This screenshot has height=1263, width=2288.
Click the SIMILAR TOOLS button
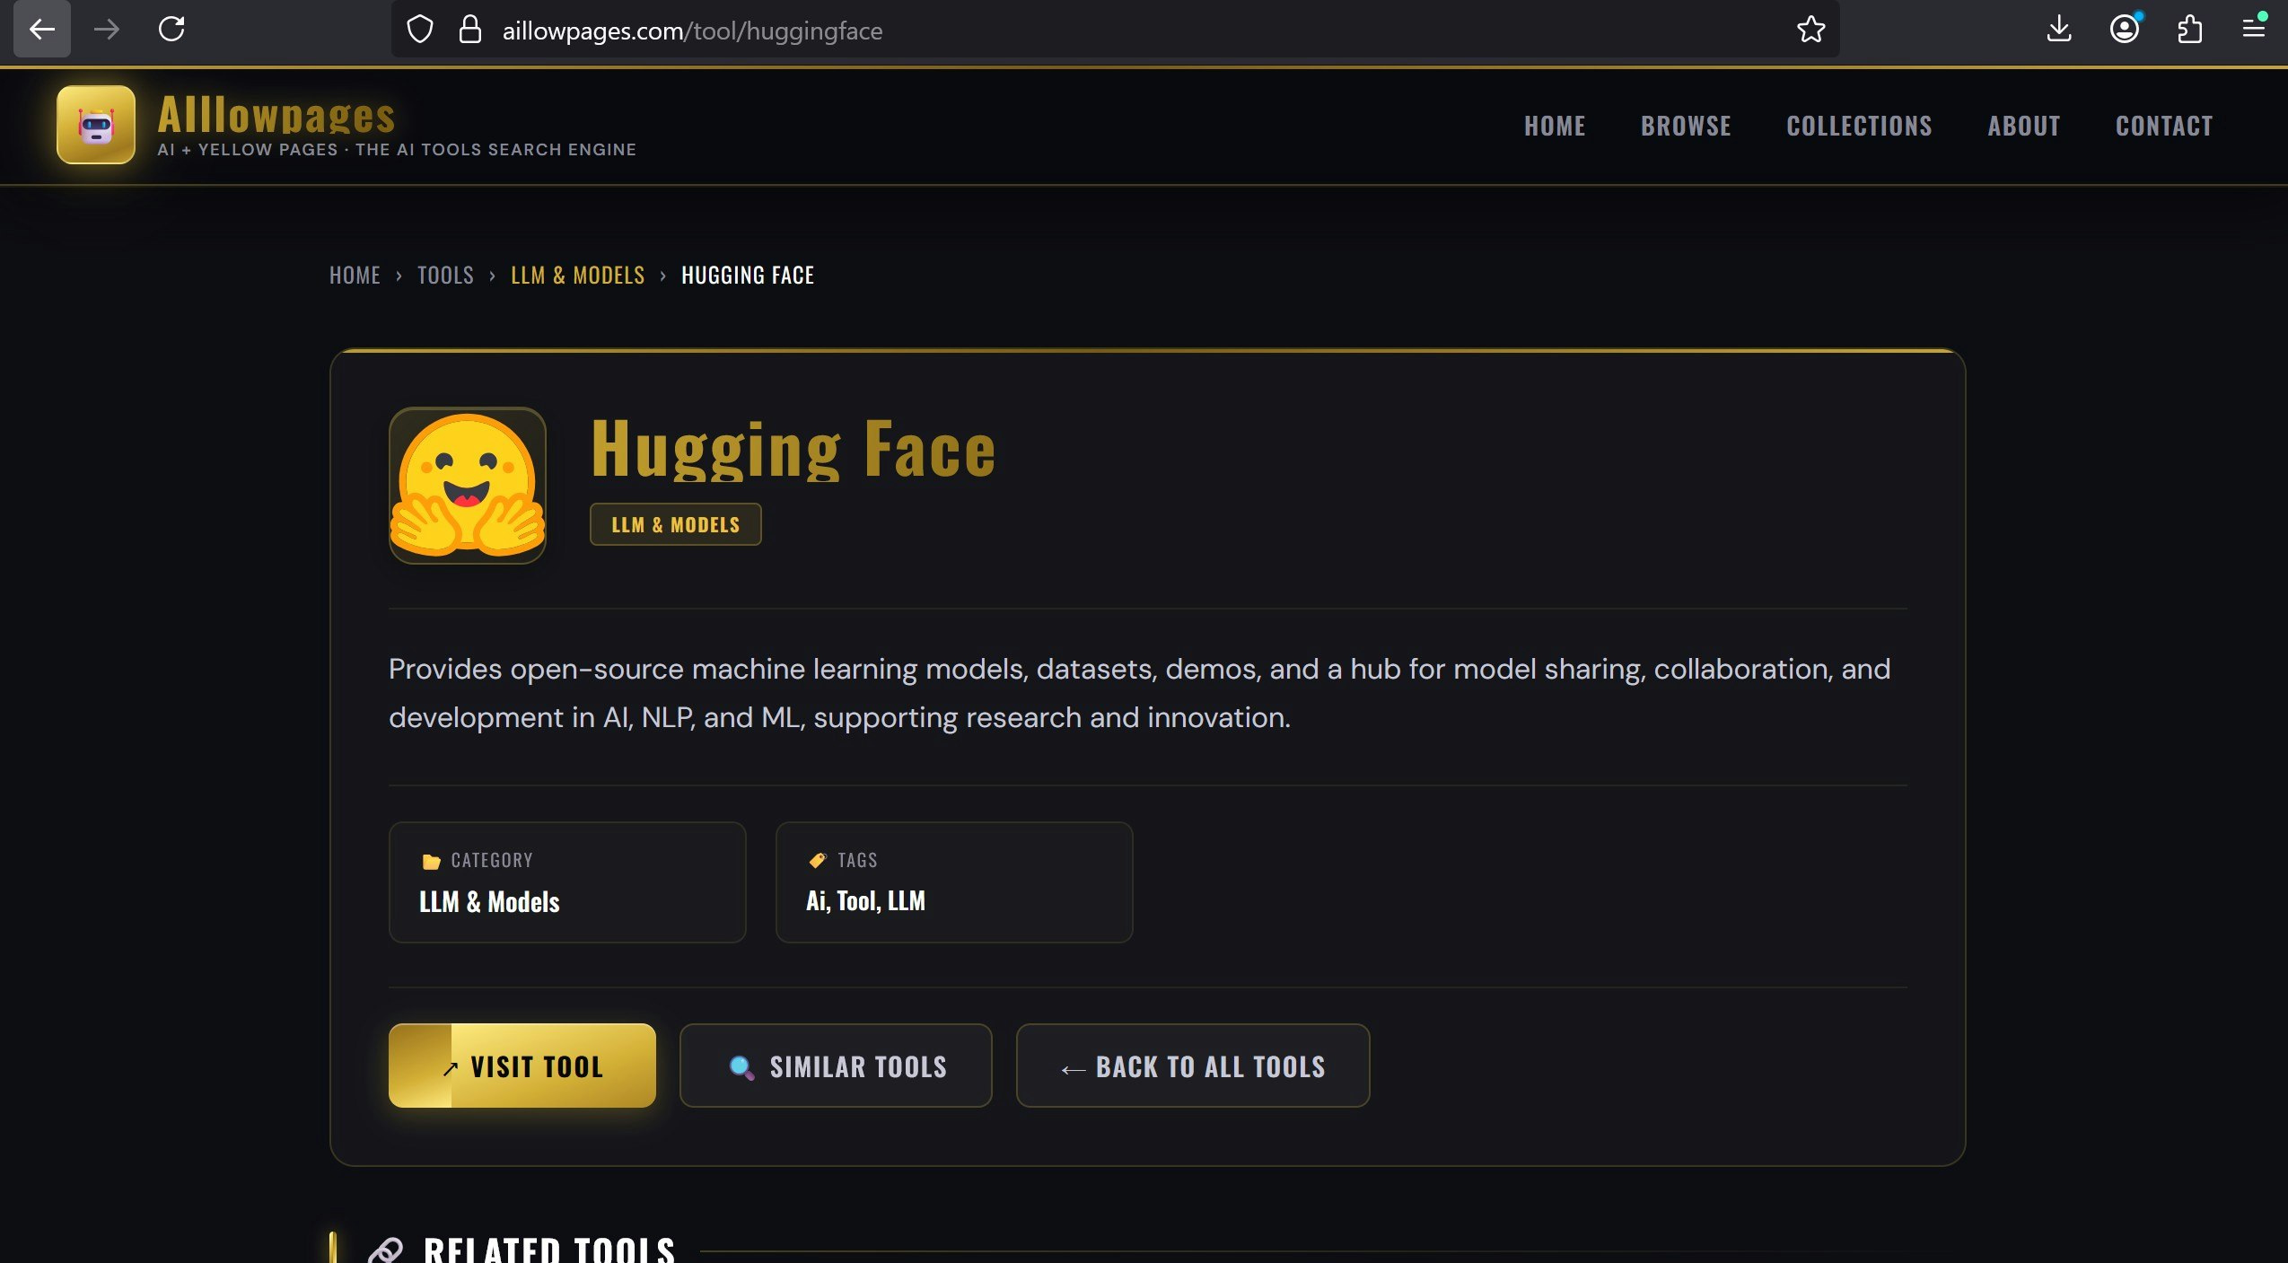pyautogui.click(x=835, y=1066)
